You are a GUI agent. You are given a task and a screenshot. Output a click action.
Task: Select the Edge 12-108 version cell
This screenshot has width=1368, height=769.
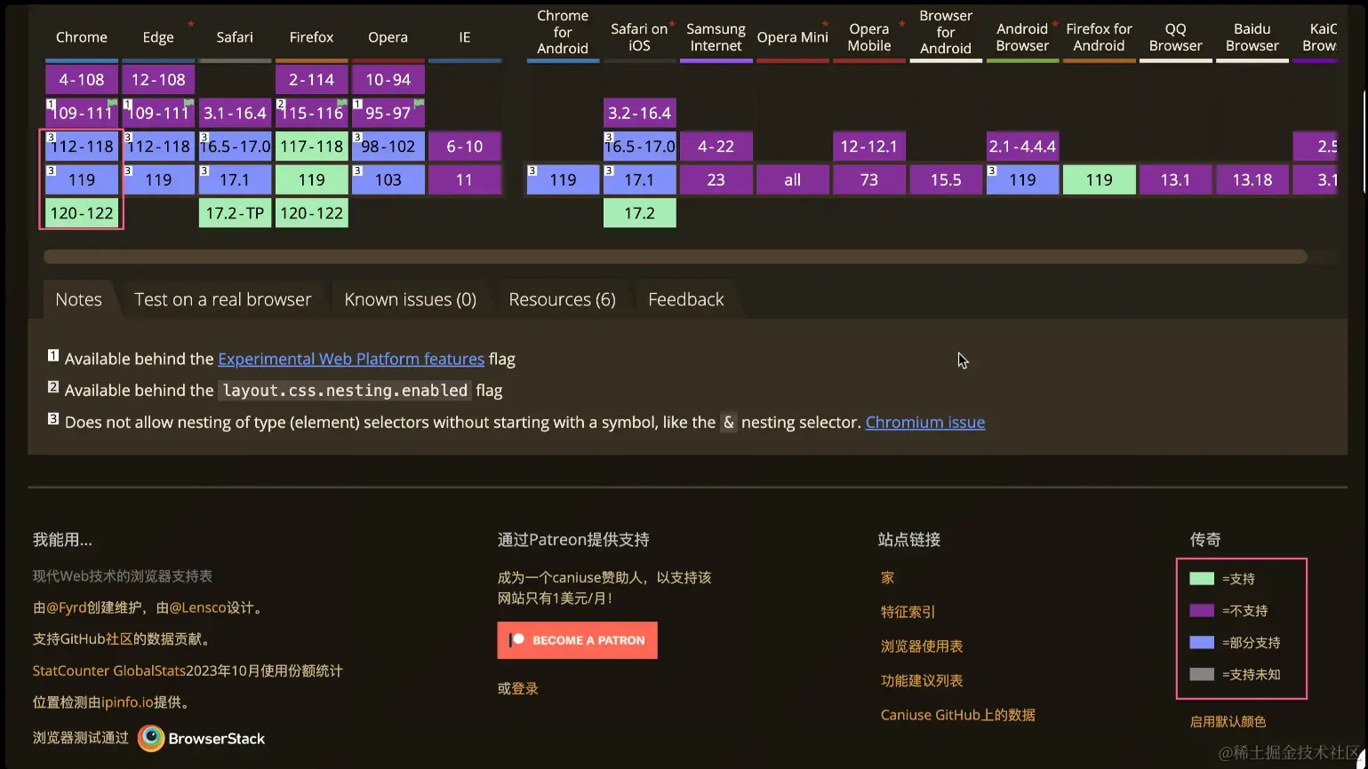[158, 80]
